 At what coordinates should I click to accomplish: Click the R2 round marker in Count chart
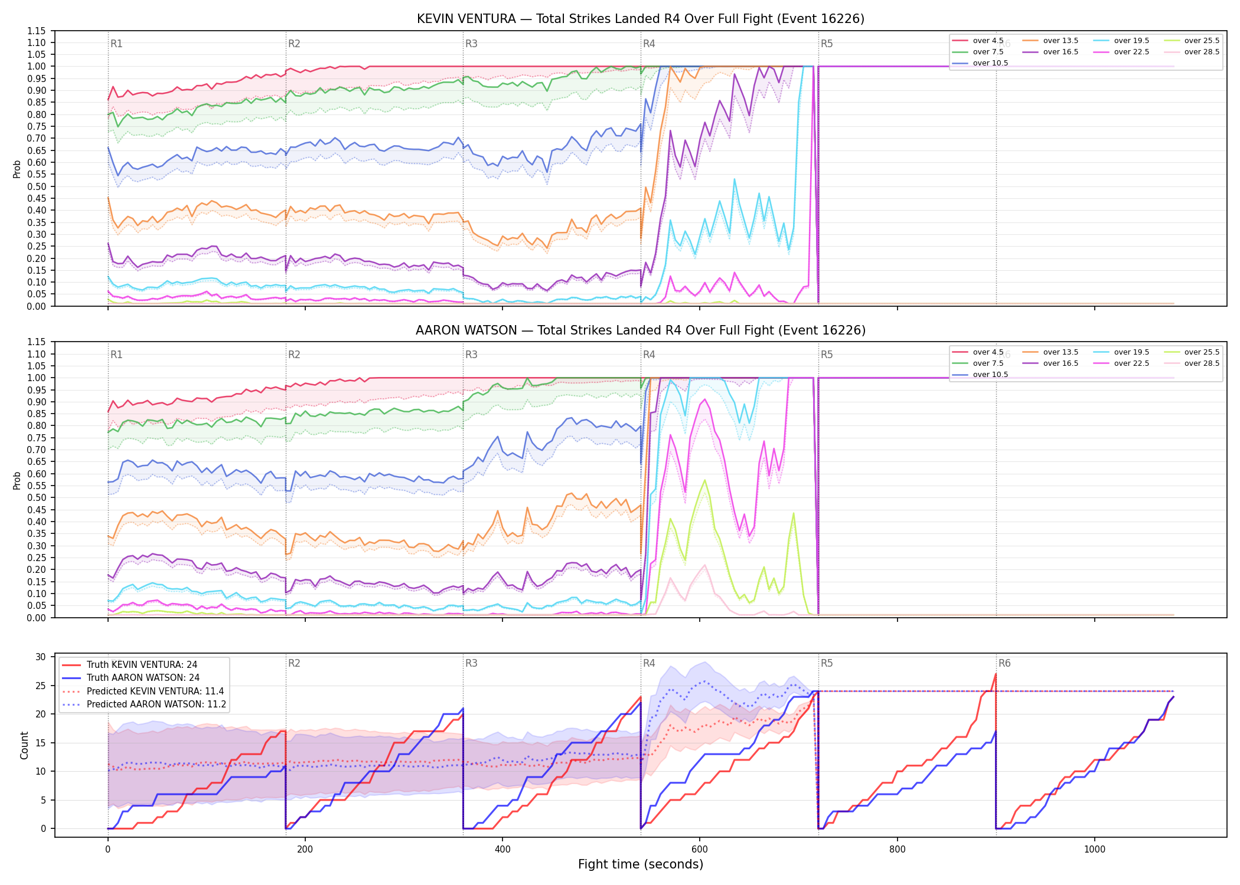pyautogui.click(x=294, y=663)
